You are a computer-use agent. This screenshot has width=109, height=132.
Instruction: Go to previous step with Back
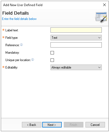click(32, 125)
